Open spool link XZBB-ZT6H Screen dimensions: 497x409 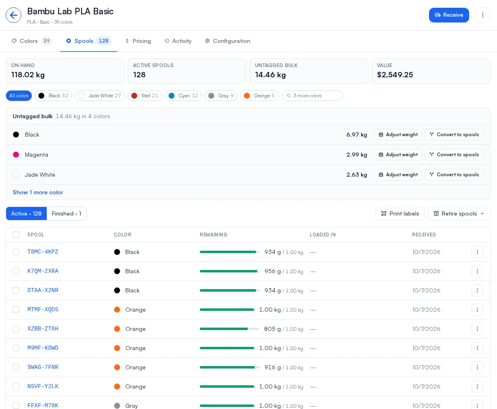[x=43, y=329]
